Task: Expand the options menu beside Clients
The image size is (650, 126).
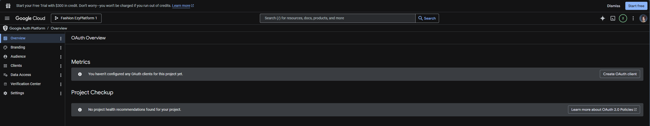Action: click(61, 66)
